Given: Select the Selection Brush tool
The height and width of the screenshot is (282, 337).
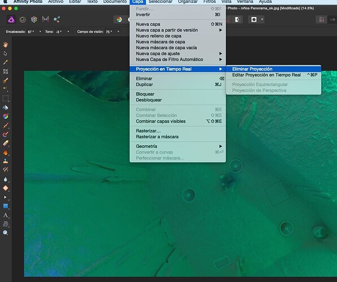Looking at the screenshot, I should click(6, 80).
